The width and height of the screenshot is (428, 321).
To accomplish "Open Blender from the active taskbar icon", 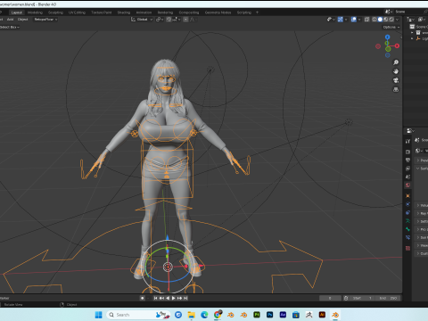I will [335, 315].
